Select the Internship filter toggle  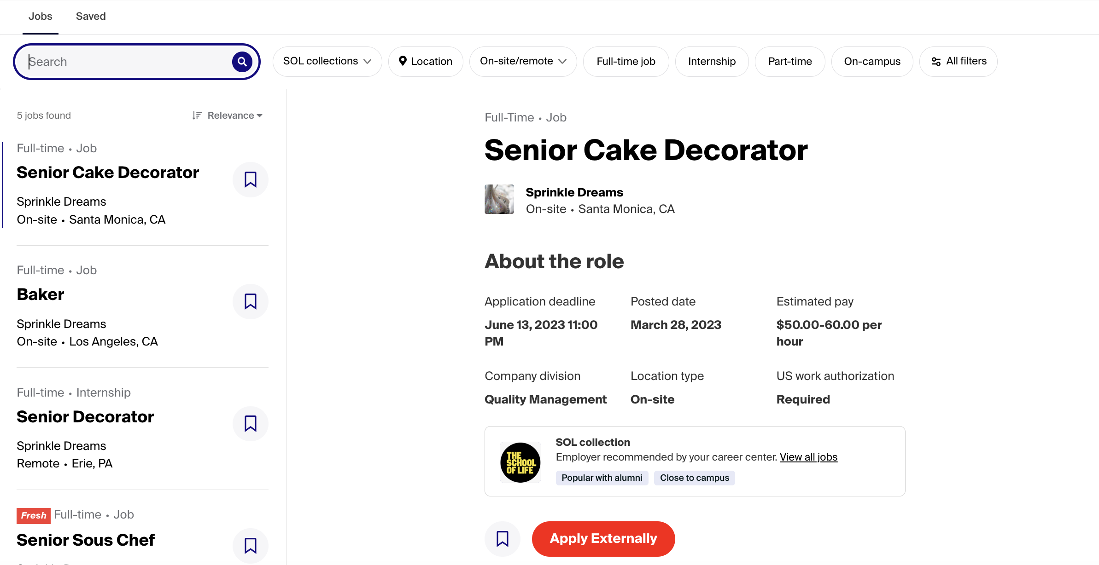coord(712,61)
